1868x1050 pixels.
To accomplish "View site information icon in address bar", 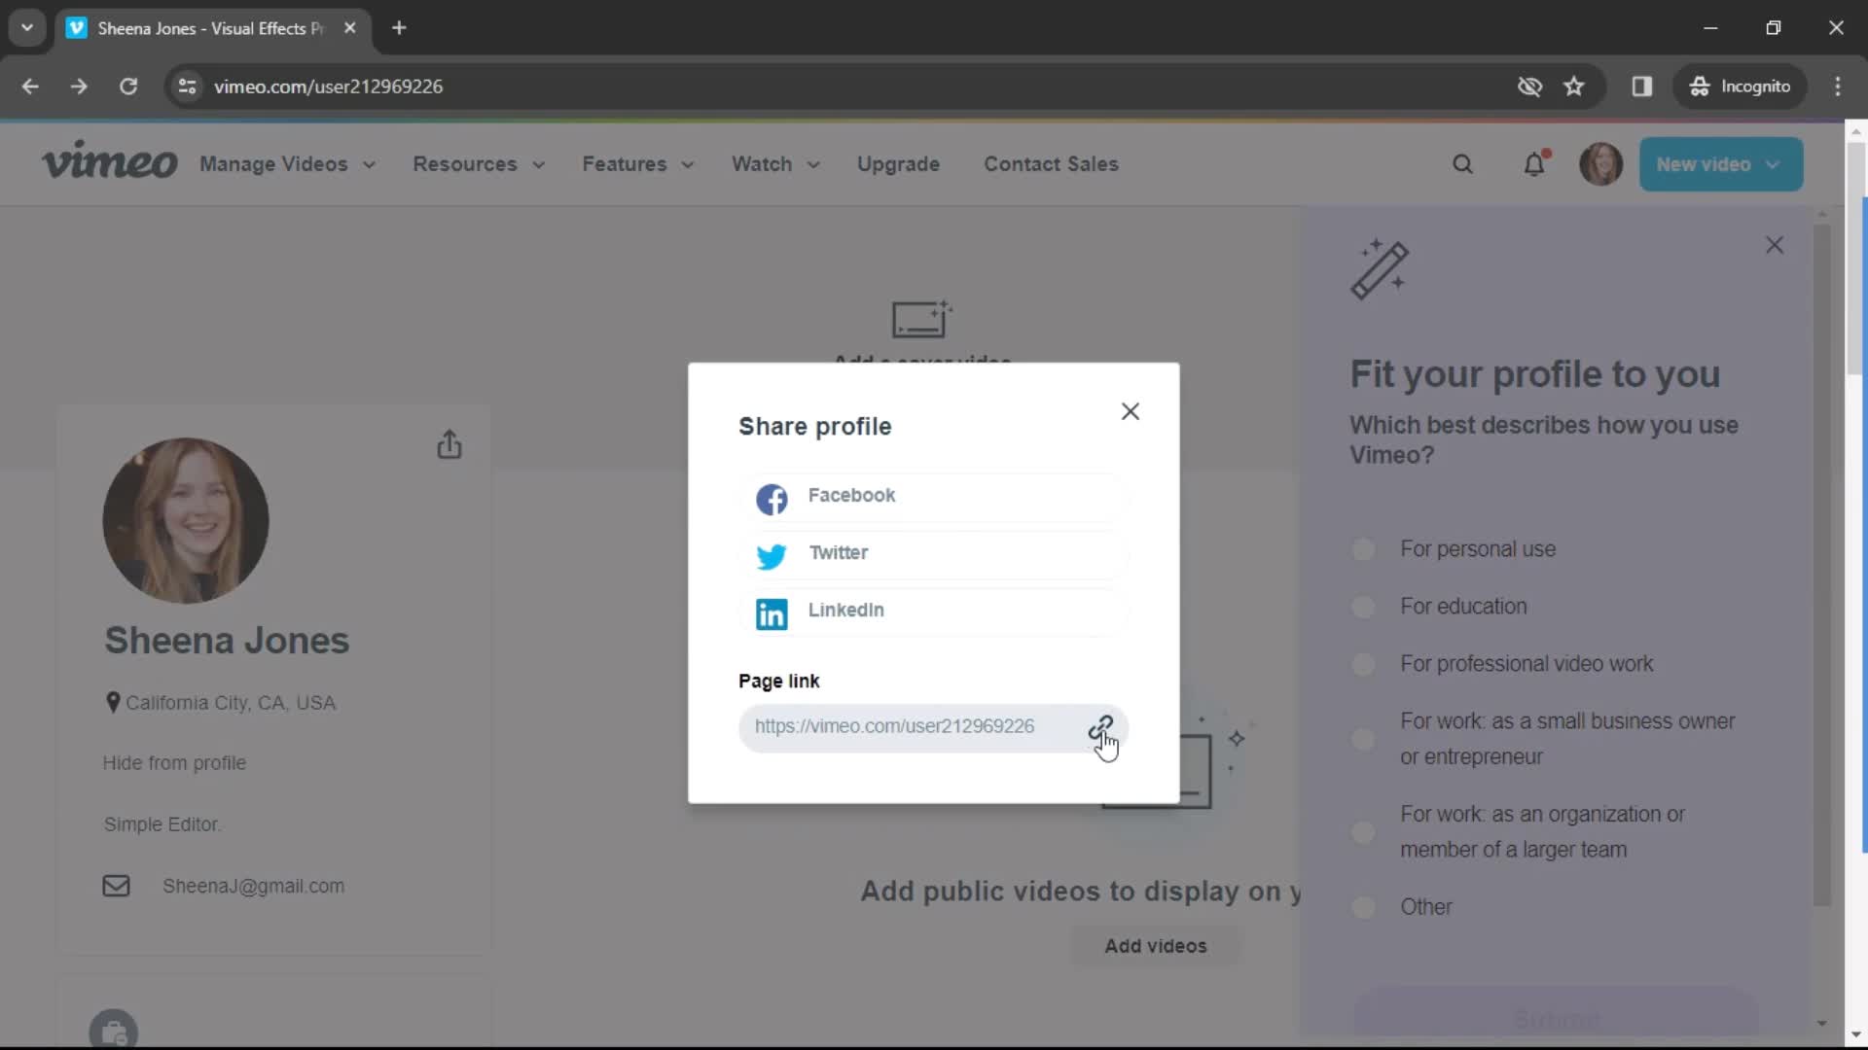I will tap(187, 87).
